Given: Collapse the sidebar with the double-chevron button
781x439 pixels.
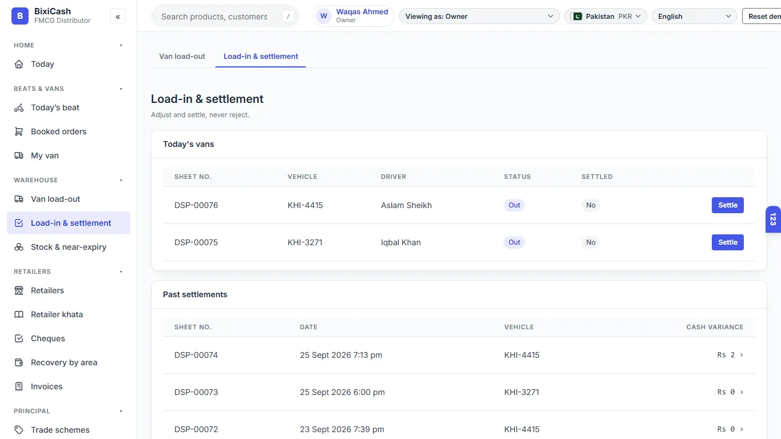Looking at the screenshot, I should click(118, 17).
